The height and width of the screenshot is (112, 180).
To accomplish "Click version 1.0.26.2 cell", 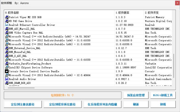I will tap(121, 83).
